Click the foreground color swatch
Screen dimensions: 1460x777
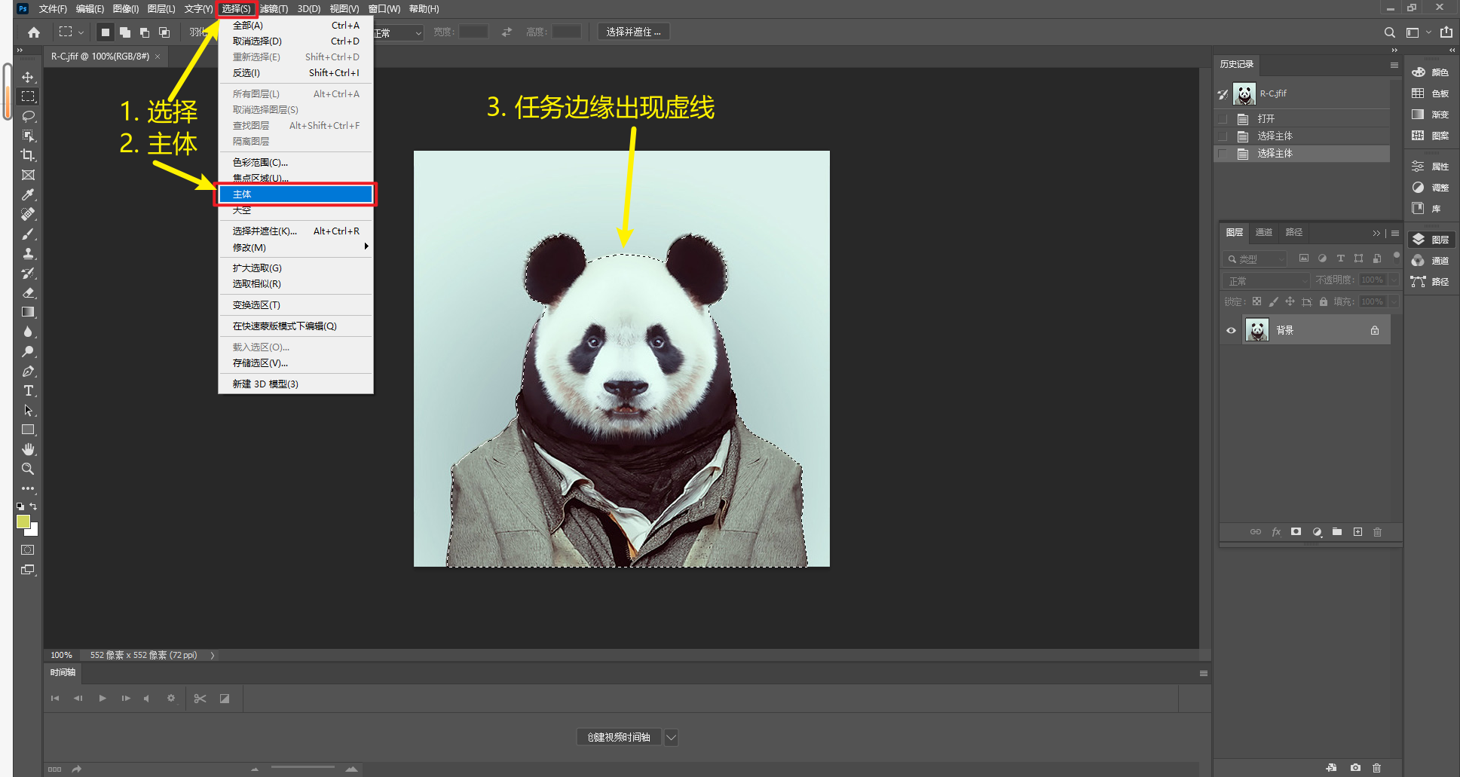tap(23, 522)
